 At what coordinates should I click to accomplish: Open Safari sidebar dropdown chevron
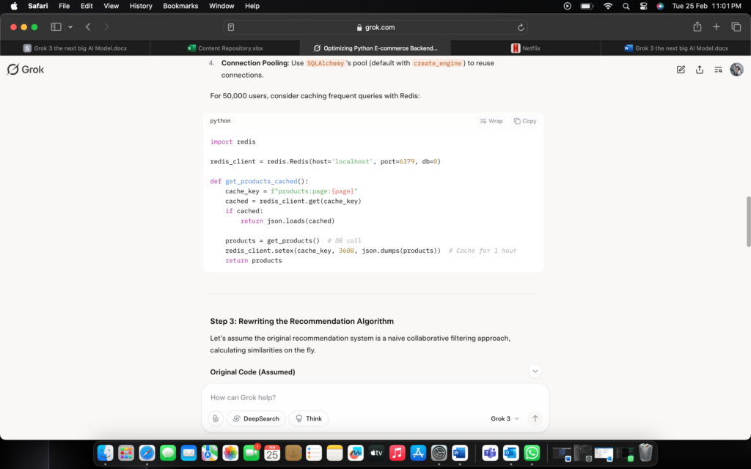[70, 27]
